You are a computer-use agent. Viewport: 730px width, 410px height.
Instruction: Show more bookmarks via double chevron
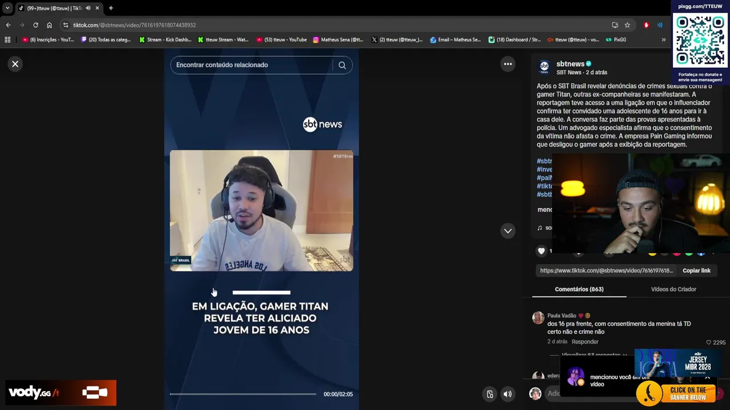click(663, 40)
